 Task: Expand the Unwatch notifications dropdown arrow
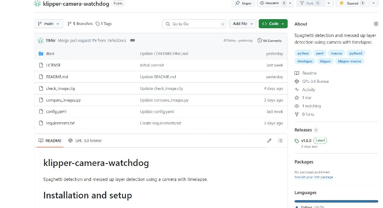point(290,3)
